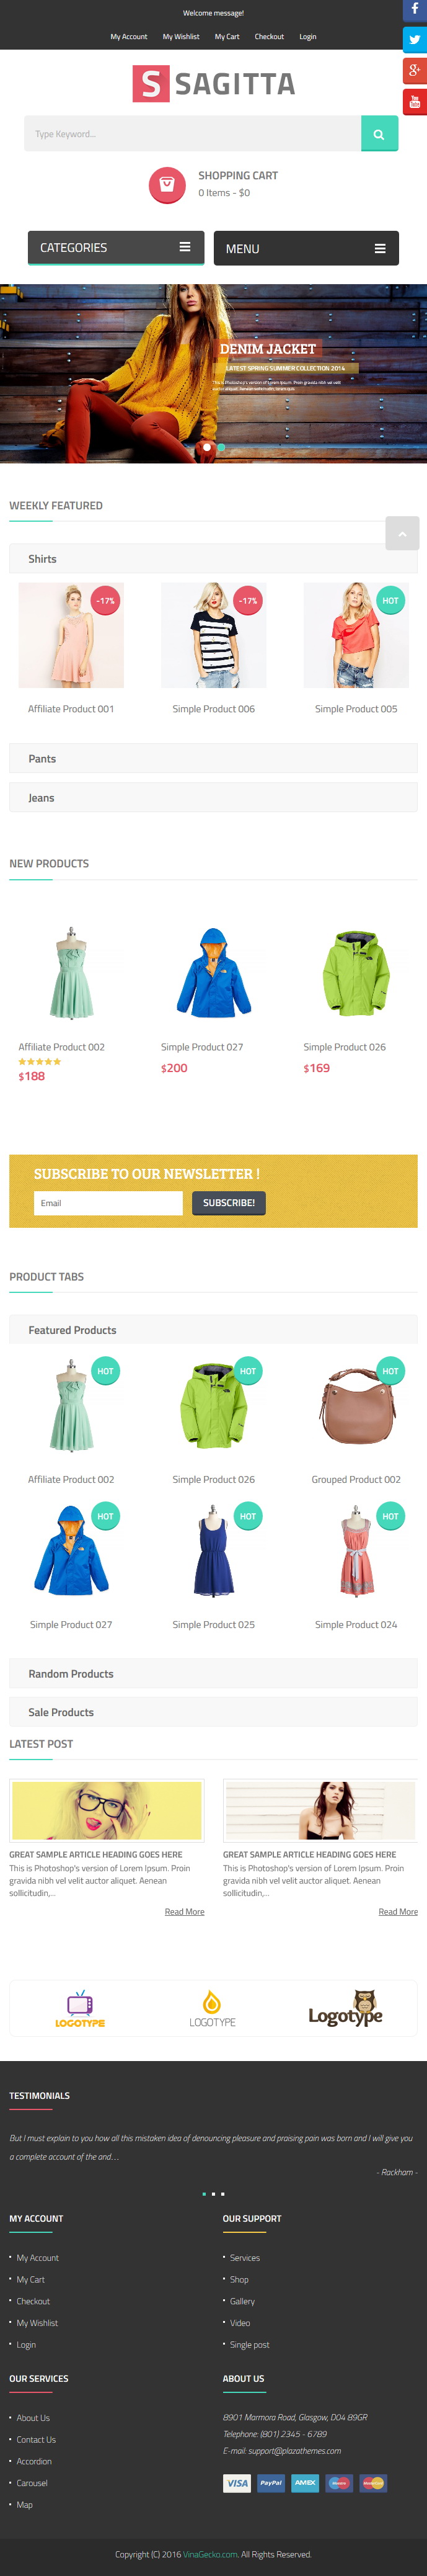Click the scroll-to-top arrow button
This screenshot has width=427, height=2576.
click(x=402, y=533)
